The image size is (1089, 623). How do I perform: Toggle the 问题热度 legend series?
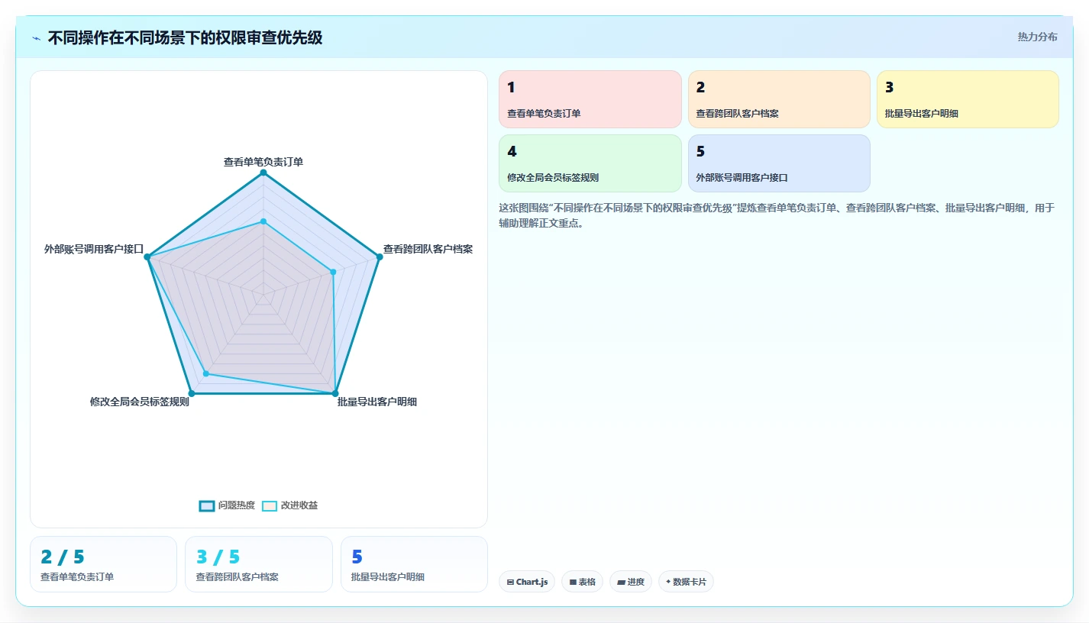(x=227, y=505)
